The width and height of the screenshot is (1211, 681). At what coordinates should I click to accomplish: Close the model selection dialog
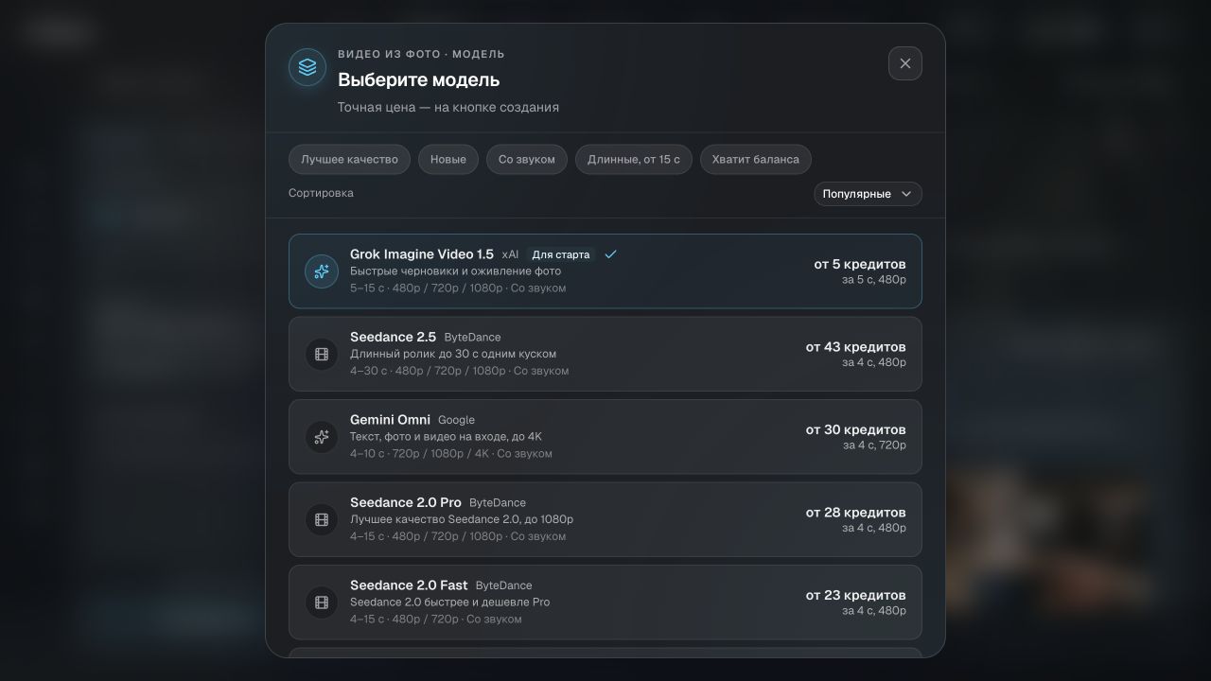(905, 63)
